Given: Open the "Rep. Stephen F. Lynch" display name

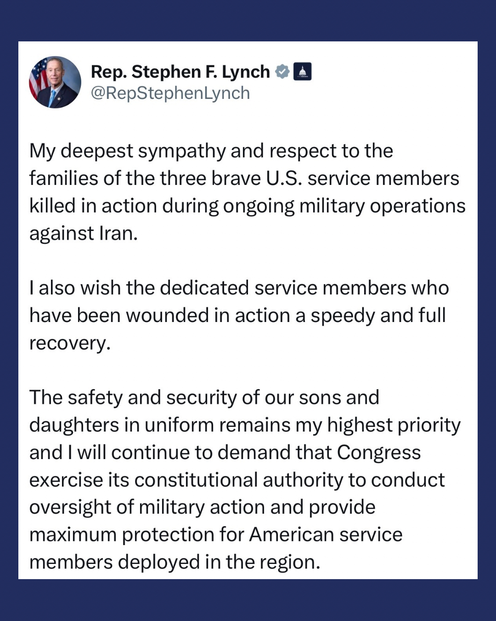Looking at the screenshot, I should pos(180,72).
